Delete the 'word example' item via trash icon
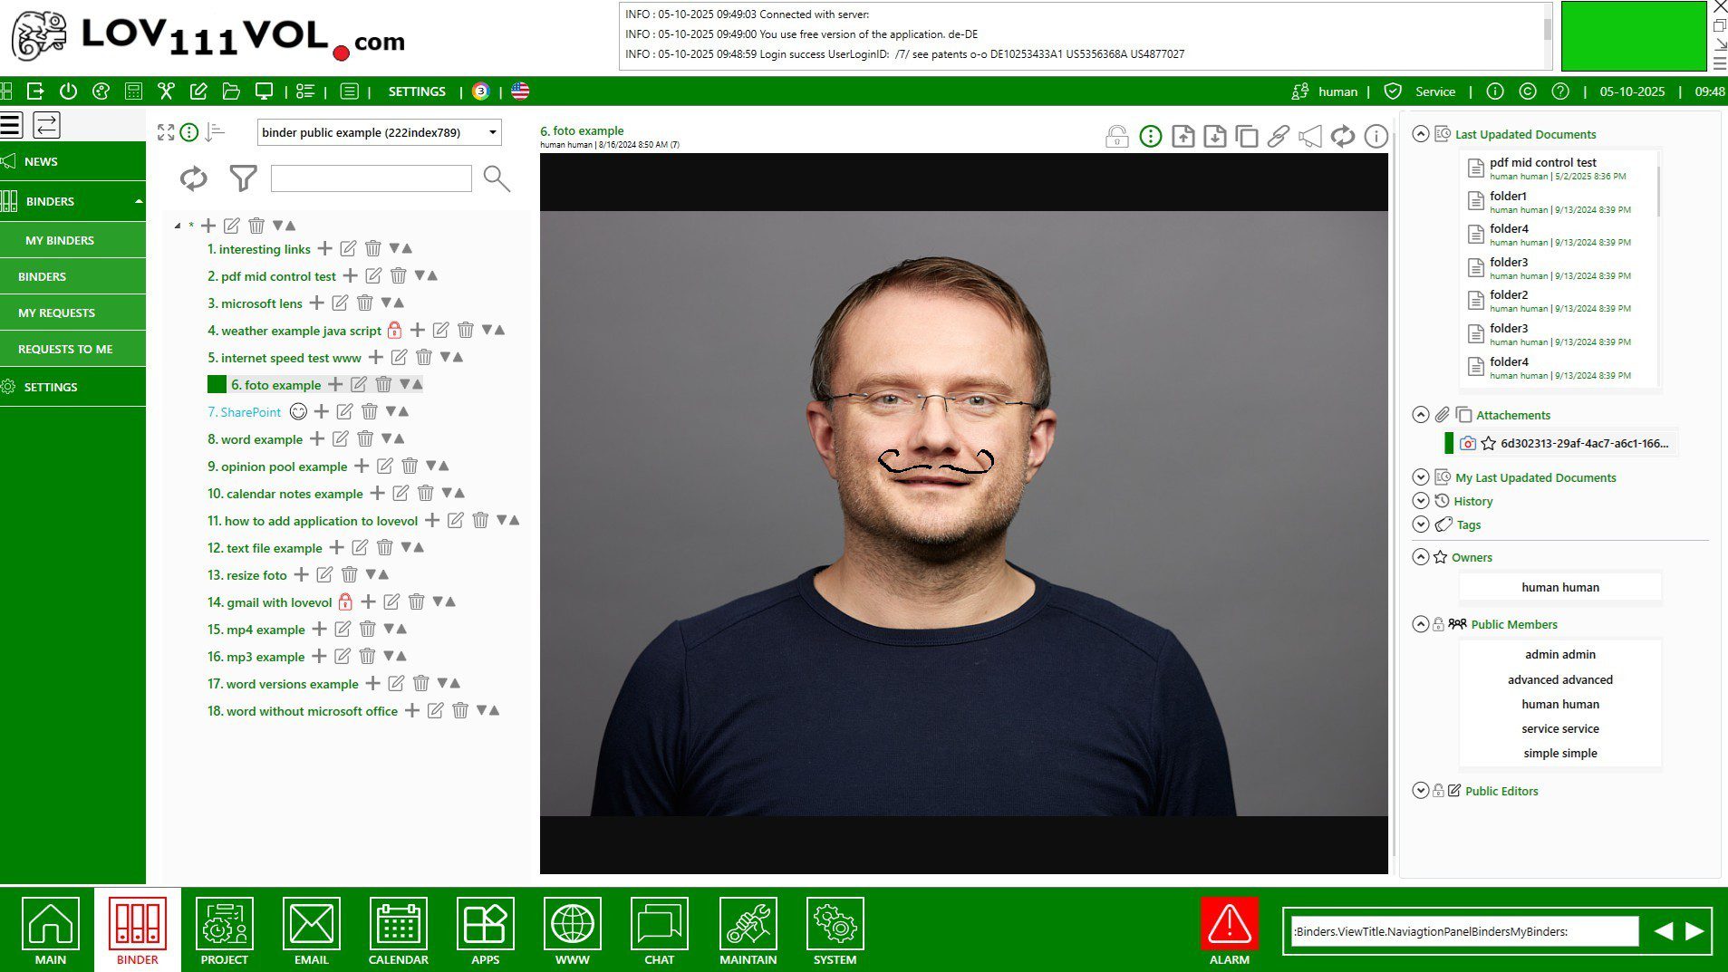Screen dimensions: 1728x972 coord(365,439)
